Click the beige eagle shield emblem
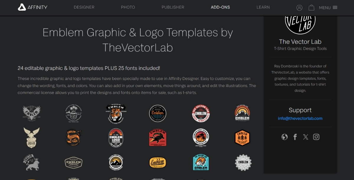Screen dimensions: 354x180 32,138
